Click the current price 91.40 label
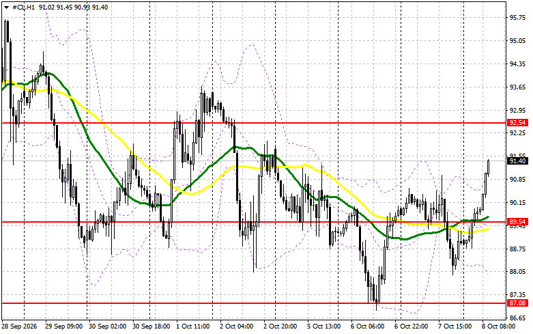533x334 pixels. pos(517,161)
